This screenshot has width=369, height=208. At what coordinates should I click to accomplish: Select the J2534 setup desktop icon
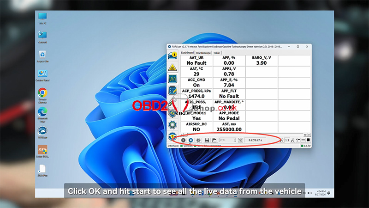42,151
